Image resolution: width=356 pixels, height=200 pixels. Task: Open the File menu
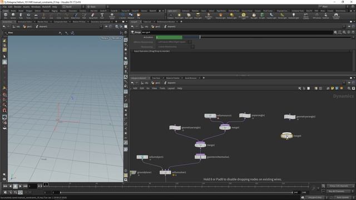tap(4, 7)
